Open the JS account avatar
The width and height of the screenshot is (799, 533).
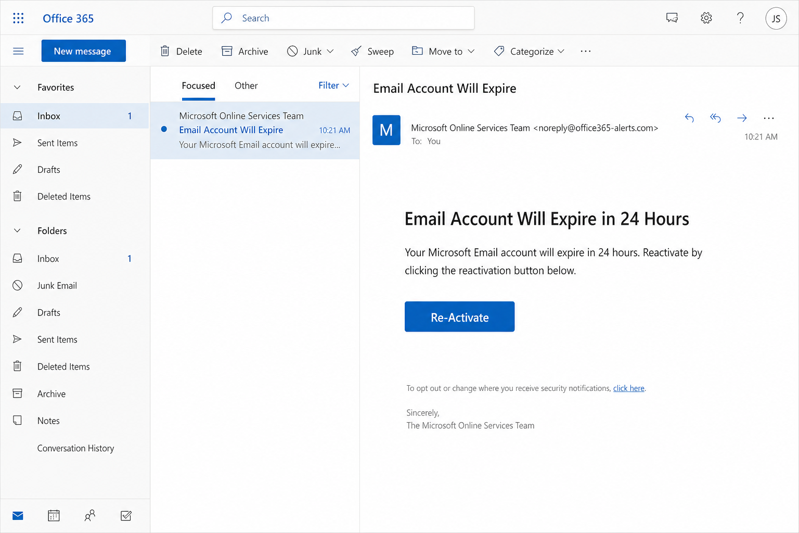[x=776, y=19]
